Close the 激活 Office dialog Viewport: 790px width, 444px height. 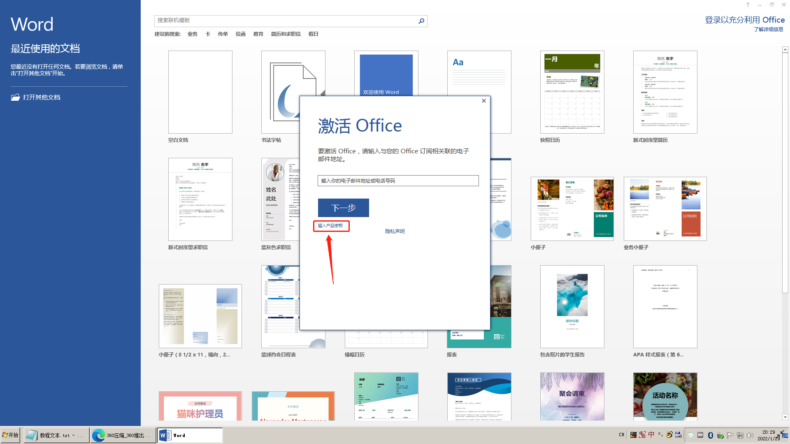[484, 101]
